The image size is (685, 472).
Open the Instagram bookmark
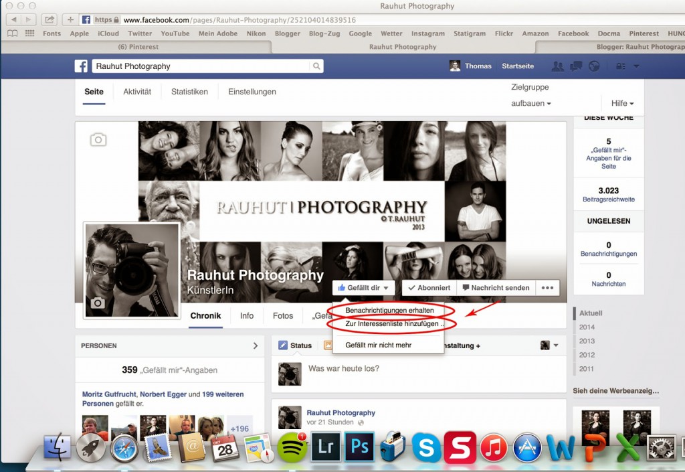[x=427, y=33]
